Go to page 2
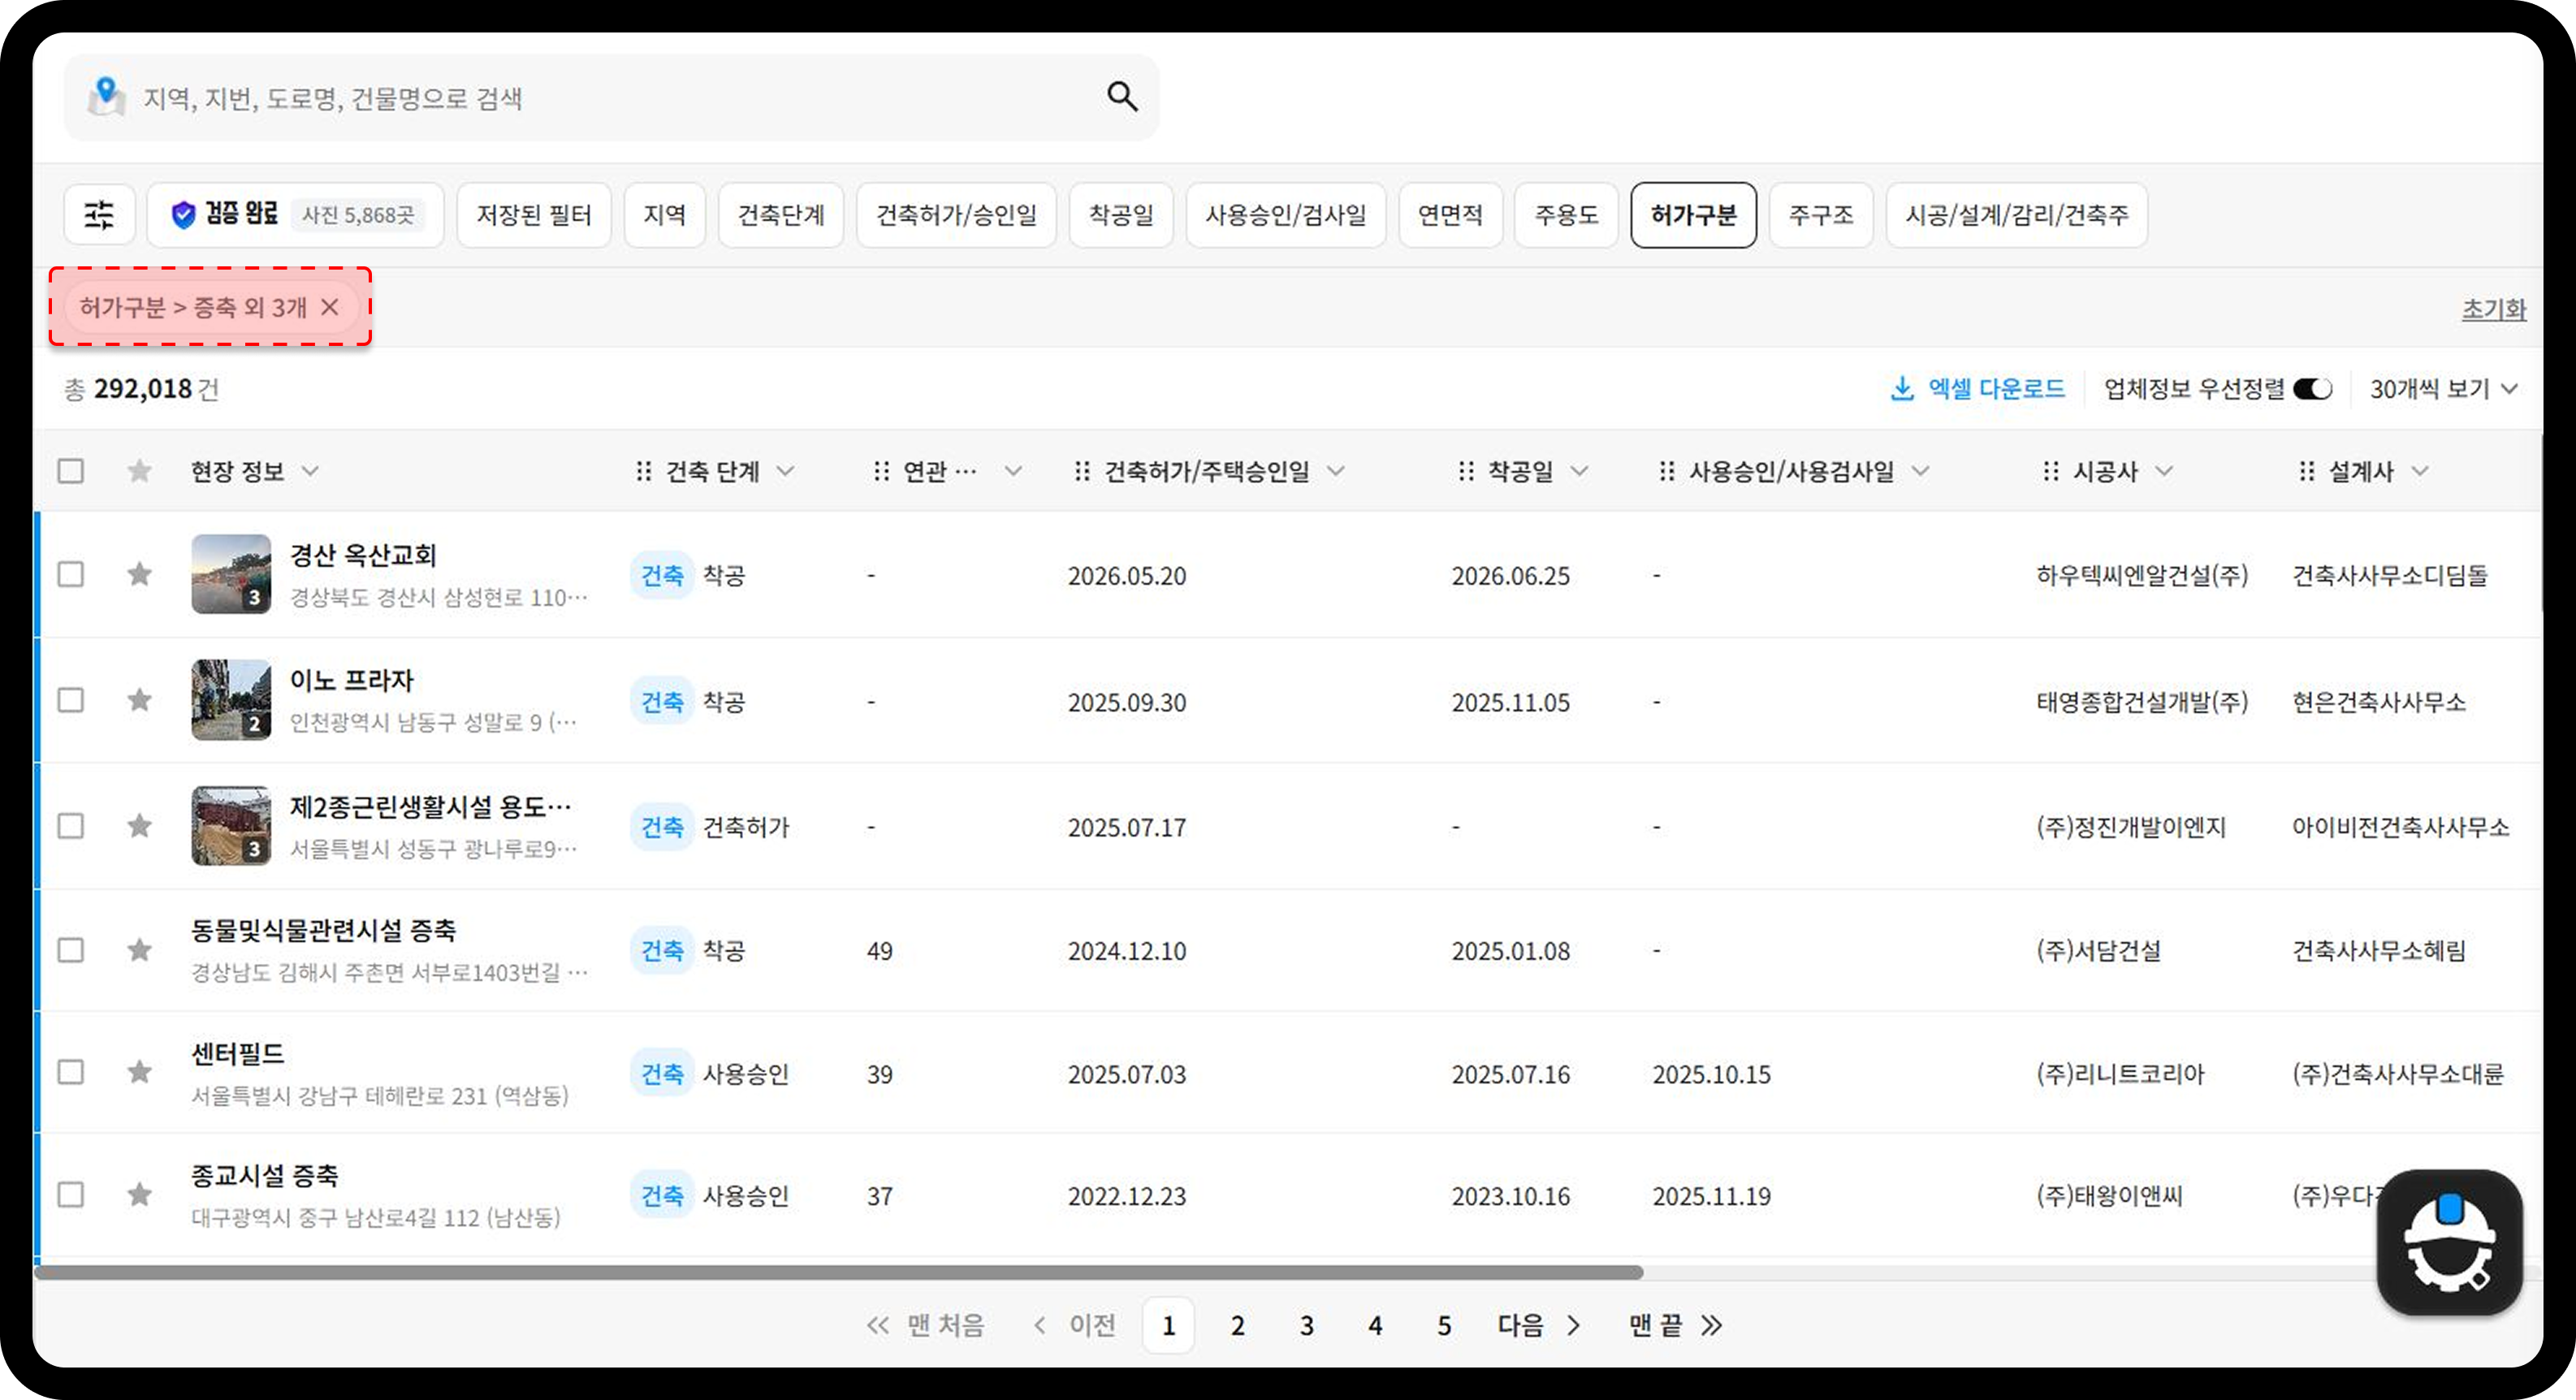 [1238, 1326]
